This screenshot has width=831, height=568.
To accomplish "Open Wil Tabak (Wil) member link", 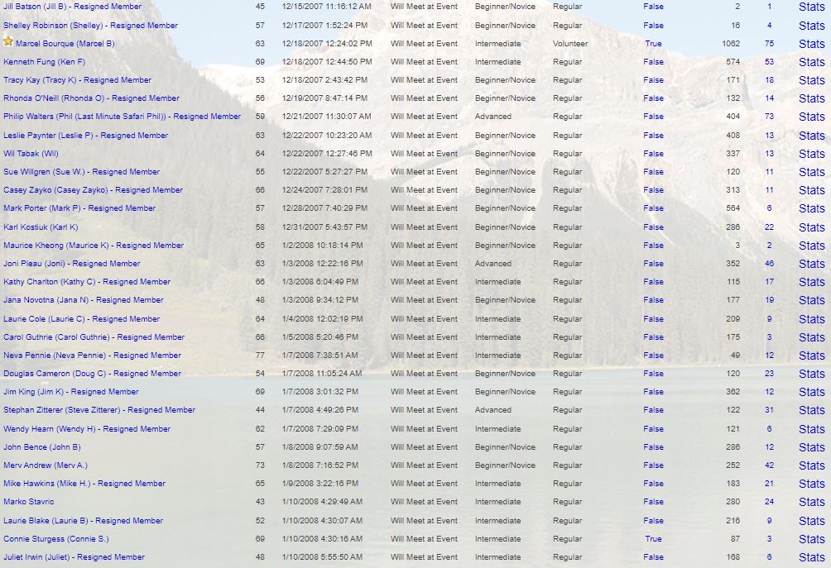I will tap(31, 154).
